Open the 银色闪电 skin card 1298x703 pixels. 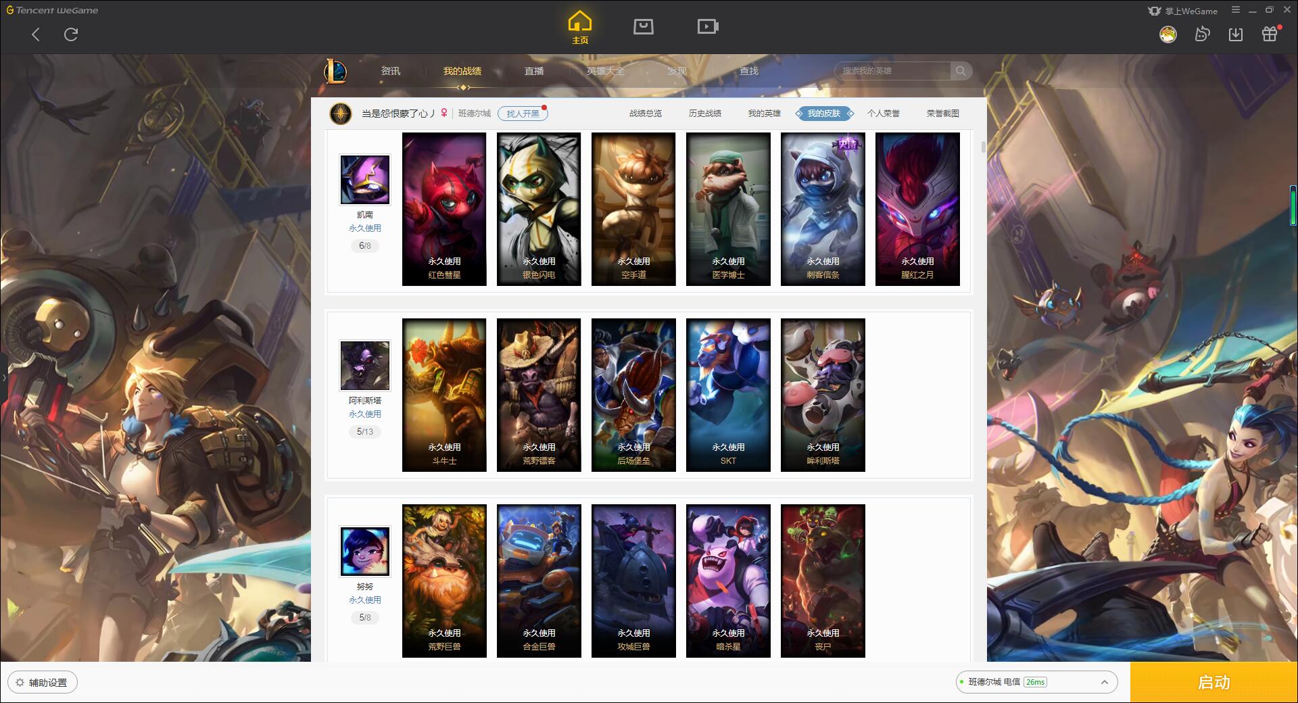539,209
